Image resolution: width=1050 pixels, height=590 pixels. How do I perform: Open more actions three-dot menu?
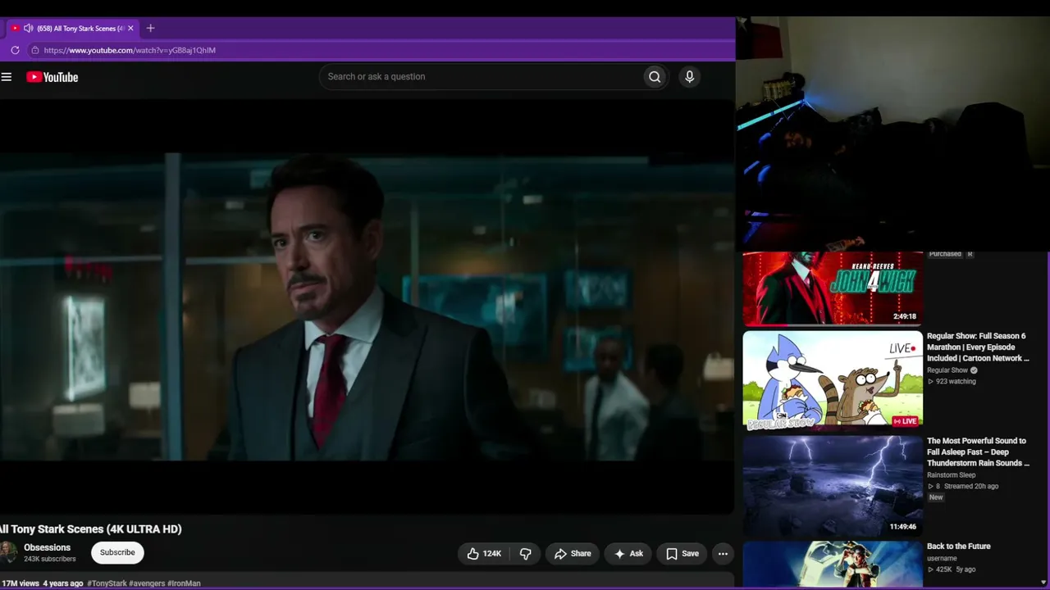click(x=723, y=554)
